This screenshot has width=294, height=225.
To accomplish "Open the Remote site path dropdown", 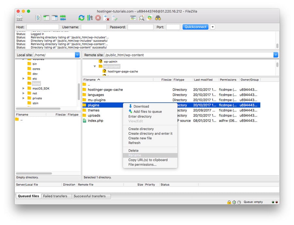I will point(276,55).
